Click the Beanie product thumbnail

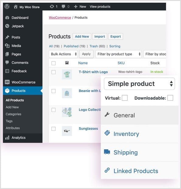pyautogui.click(x=67, y=93)
